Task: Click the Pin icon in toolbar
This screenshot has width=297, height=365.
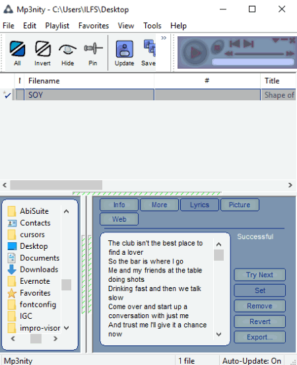Action: (93, 48)
